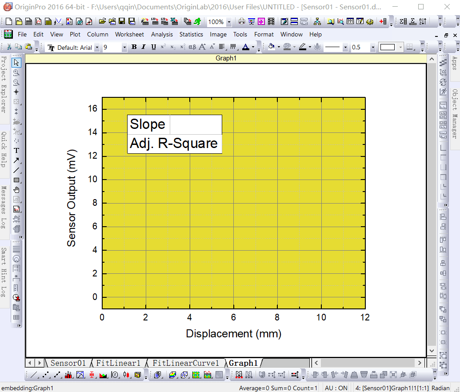Image resolution: width=460 pixels, height=392 pixels.
Task: Open the zoom percentage dropdown
Action: click(x=229, y=22)
